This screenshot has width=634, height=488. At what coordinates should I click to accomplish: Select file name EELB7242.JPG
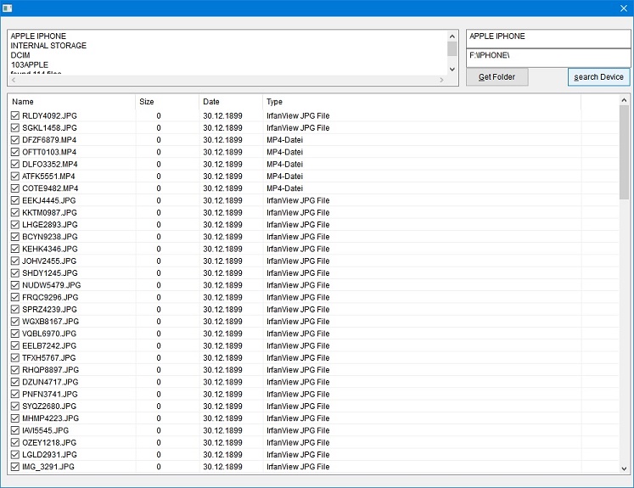coord(49,345)
